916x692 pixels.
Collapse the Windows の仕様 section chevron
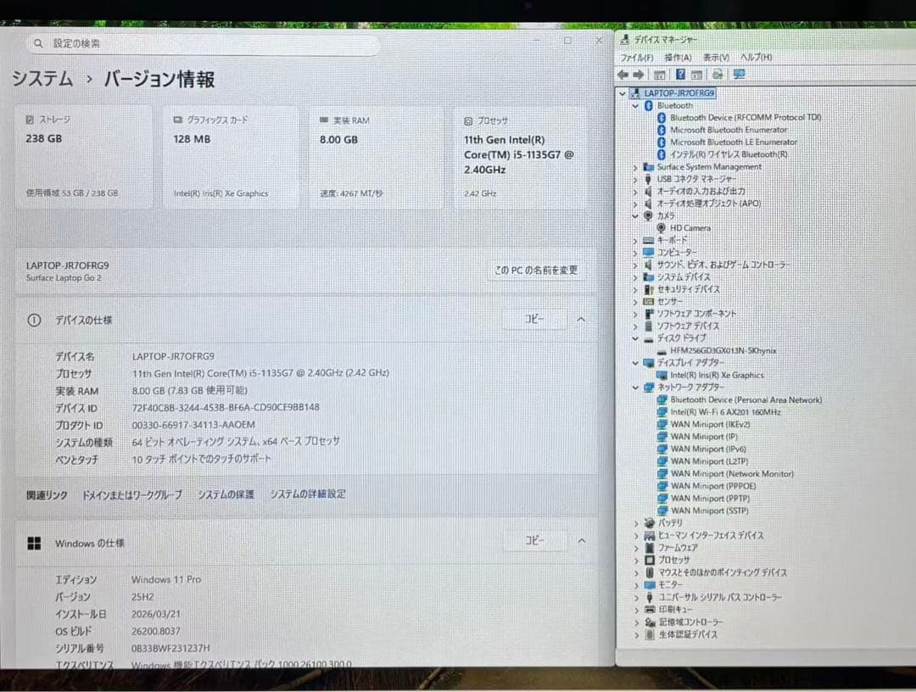581,541
